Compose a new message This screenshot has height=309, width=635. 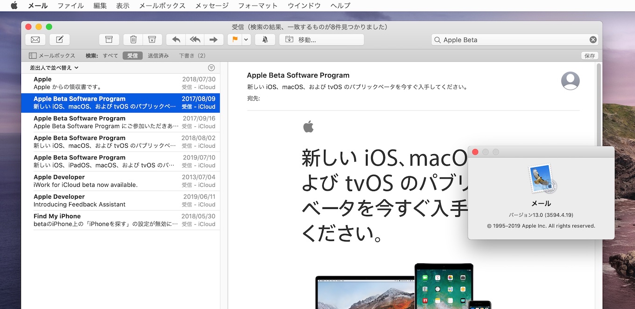[x=60, y=40]
